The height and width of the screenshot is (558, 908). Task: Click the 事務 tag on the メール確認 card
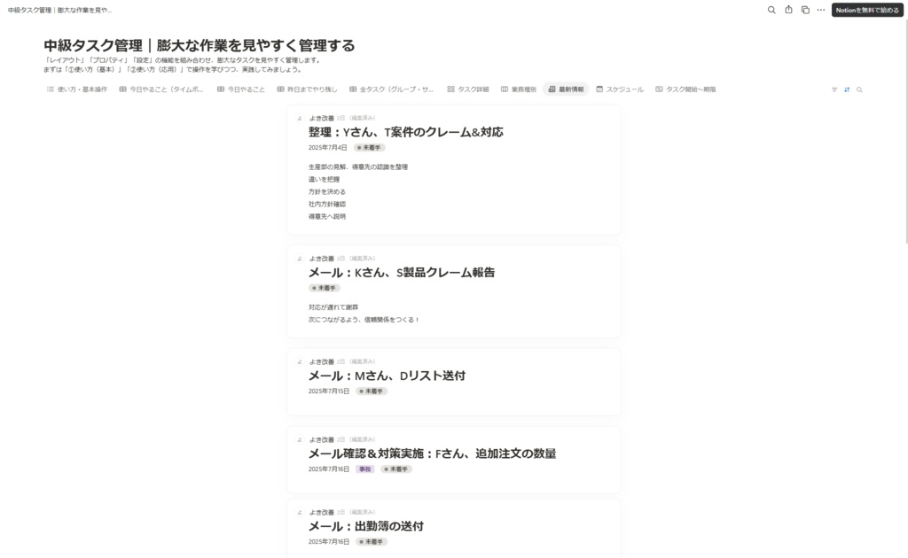pyautogui.click(x=364, y=469)
